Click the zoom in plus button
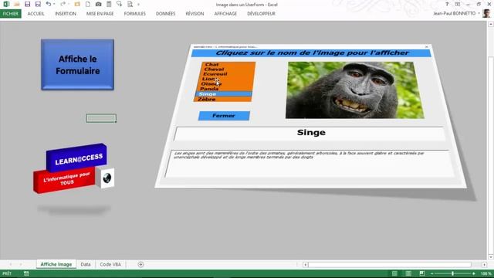The image size is (494, 278). 473,273
